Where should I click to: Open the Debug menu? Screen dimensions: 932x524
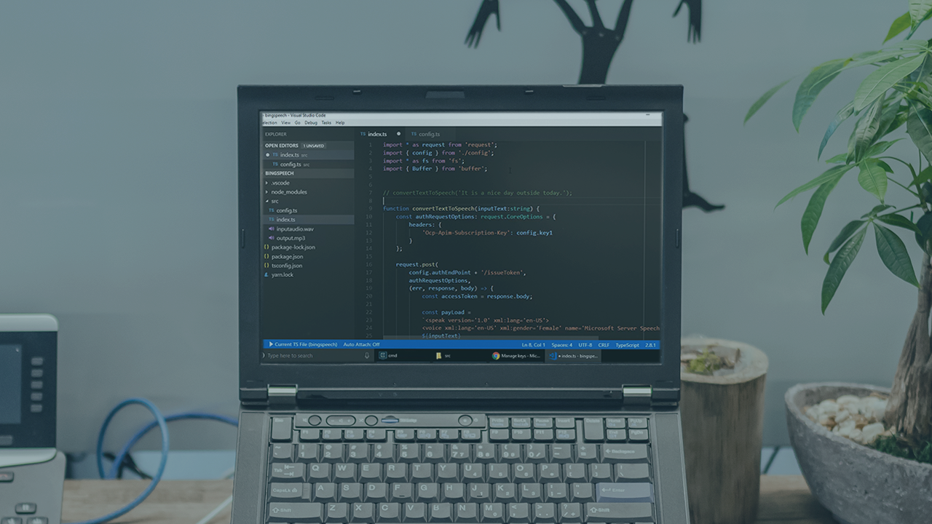pyautogui.click(x=311, y=123)
